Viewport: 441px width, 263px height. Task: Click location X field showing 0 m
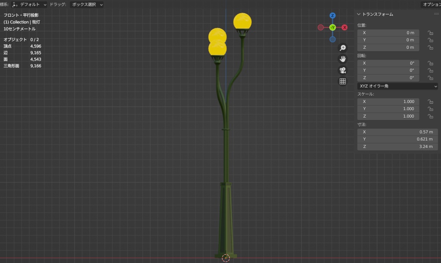(x=388, y=33)
